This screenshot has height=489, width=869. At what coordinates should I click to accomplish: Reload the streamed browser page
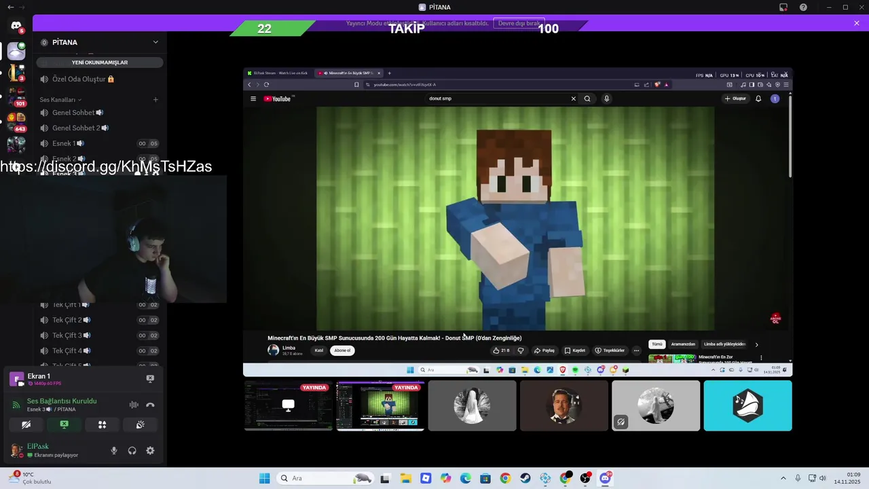tap(266, 85)
